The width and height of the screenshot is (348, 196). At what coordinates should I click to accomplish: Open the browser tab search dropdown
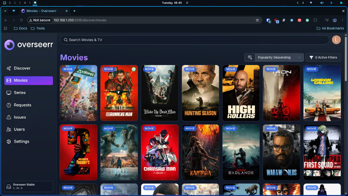coord(5,11)
